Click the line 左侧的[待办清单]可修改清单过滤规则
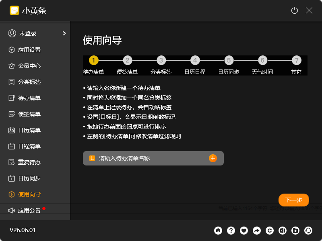The width and height of the screenshot is (322, 241). pos(134,136)
